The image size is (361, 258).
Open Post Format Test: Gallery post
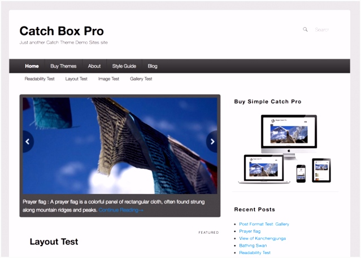264,224
